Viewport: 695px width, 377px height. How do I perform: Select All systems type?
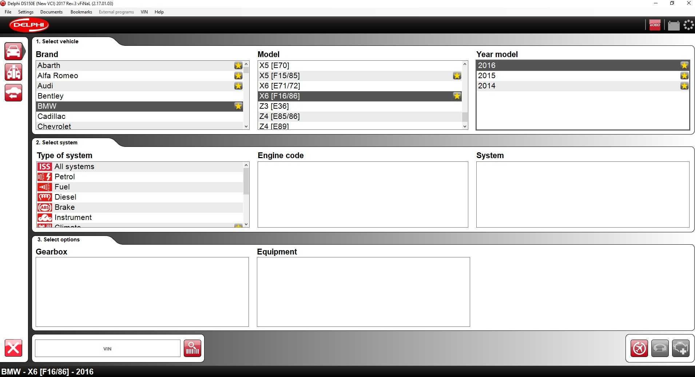tap(140, 167)
